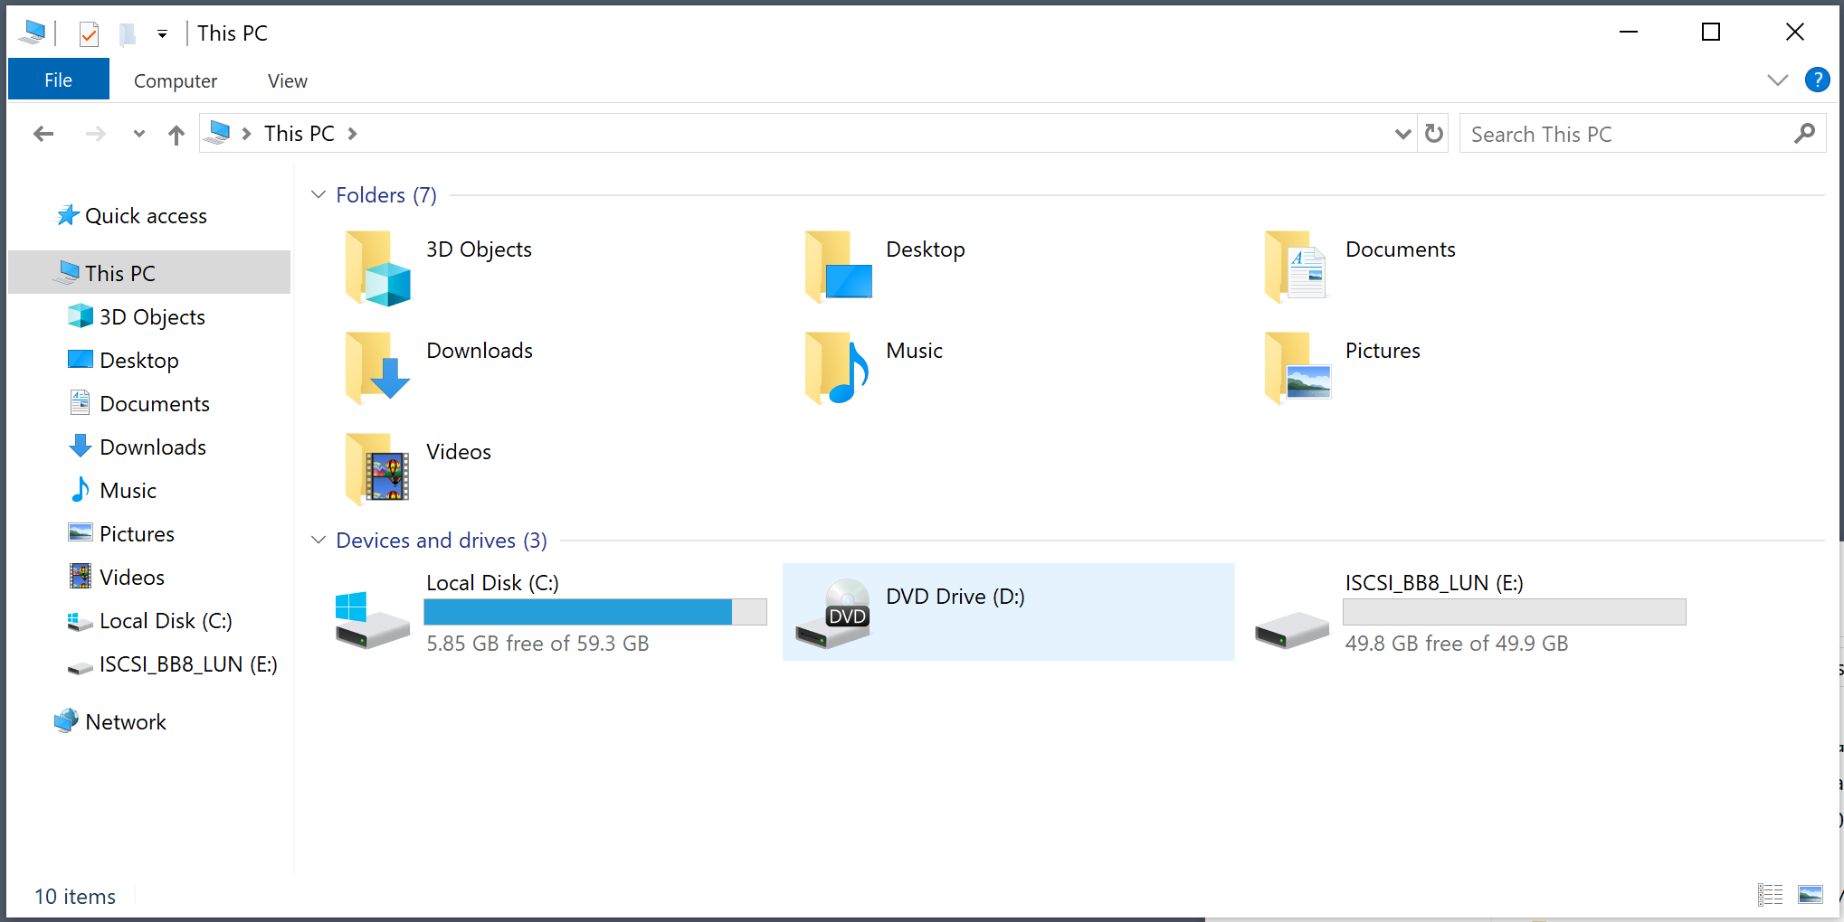Click the Devices and drives (3) heading
Image resolution: width=1844 pixels, height=922 pixels.
point(442,541)
